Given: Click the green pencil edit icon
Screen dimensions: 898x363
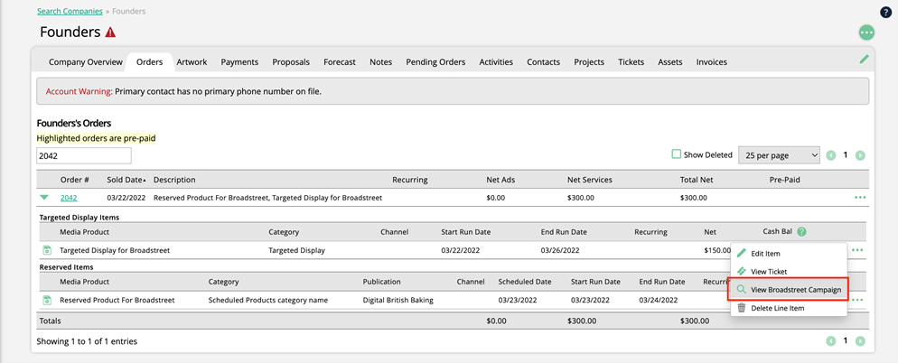Looking at the screenshot, I should (864, 60).
